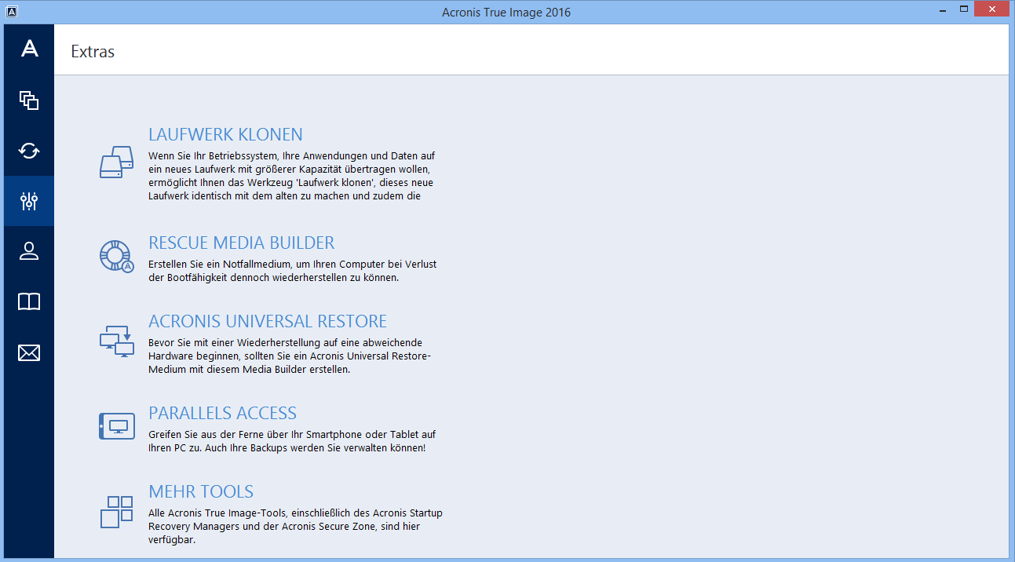Click the Mehr Tools description text
Image resolution: width=1015 pixels, height=562 pixels.
[295, 526]
